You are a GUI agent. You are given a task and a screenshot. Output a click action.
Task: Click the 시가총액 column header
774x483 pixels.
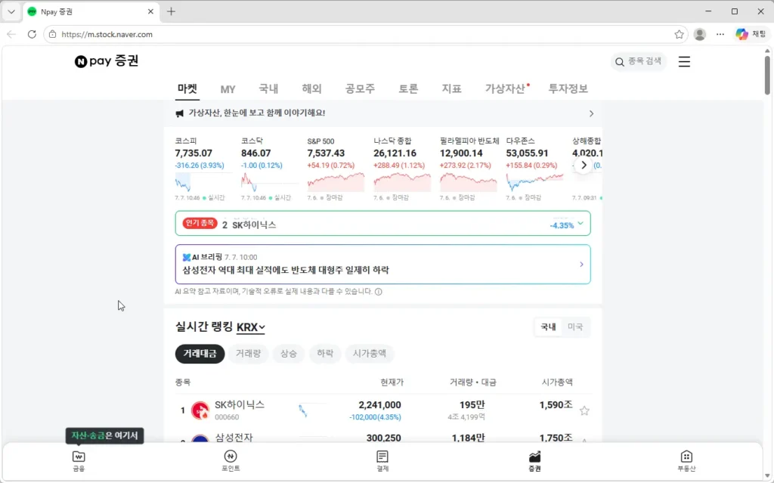(557, 382)
